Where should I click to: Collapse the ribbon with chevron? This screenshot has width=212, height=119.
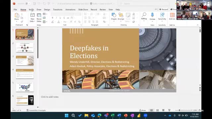tap(197, 25)
